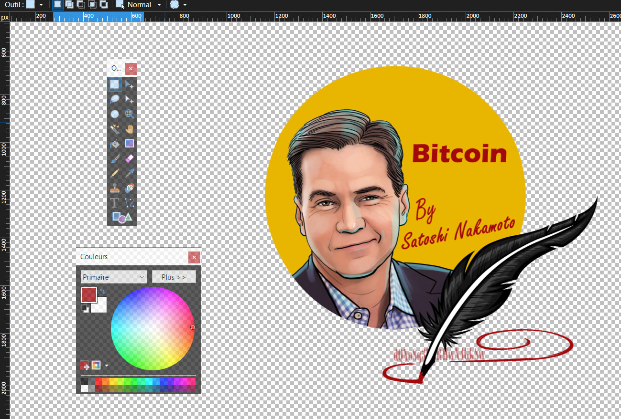Open the palette options dropdown arrow
Viewport: 621px width, 419px height.
click(x=106, y=366)
